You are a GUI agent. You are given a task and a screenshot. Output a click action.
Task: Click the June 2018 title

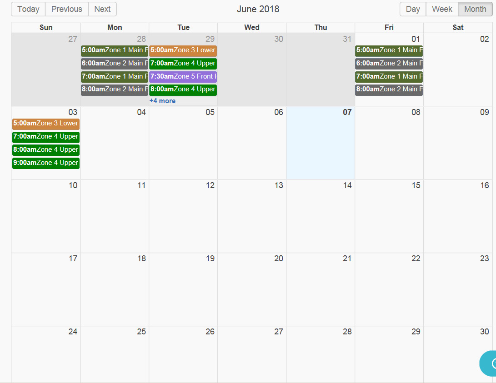click(x=258, y=9)
